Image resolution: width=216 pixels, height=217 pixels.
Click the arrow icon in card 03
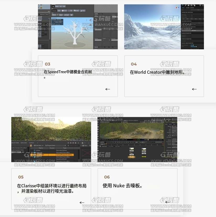pyautogui.click(x=108, y=89)
